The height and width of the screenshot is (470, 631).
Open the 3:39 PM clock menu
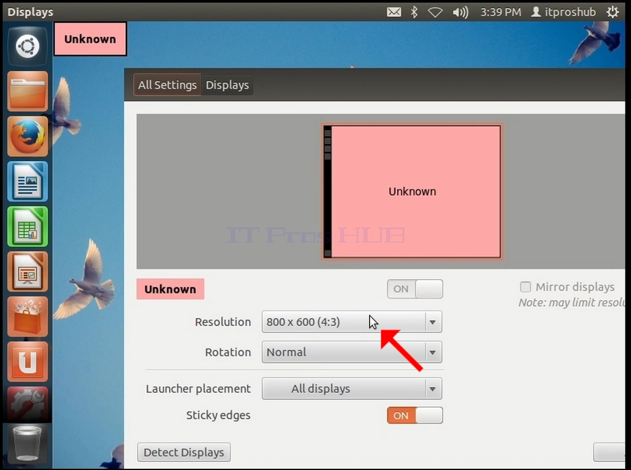pyautogui.click(x=501, y=12)
